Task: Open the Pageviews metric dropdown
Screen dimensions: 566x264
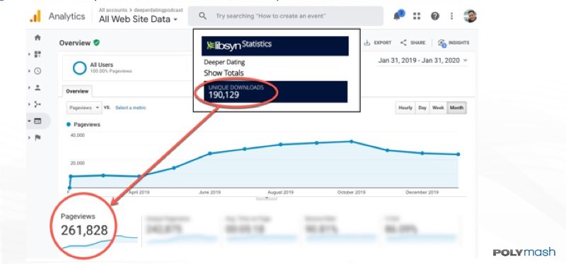Action: [x=84, y=108]
